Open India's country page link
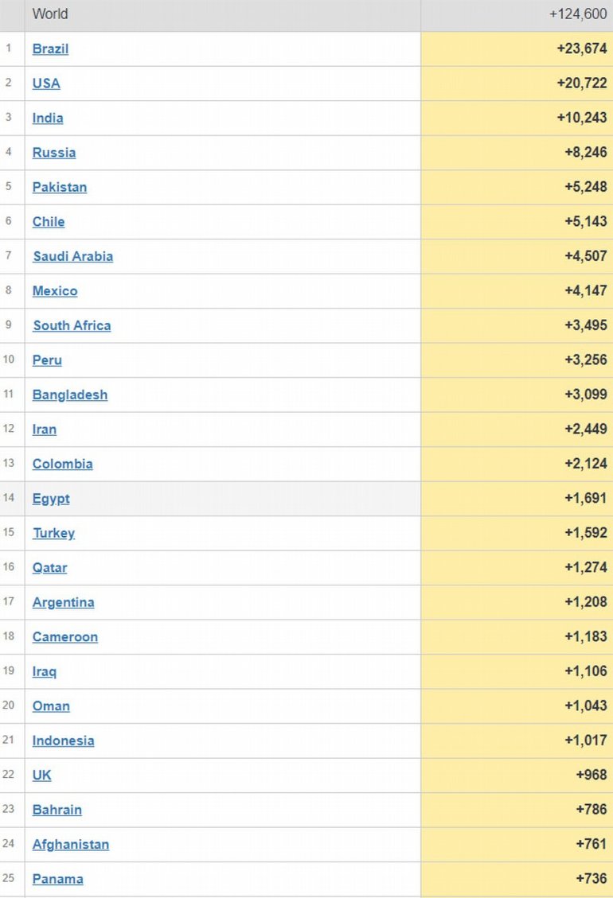 coord(48,118)
